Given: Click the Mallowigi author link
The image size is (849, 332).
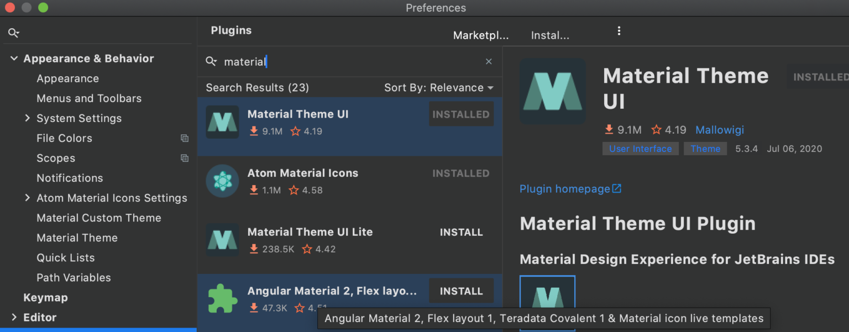Looking at the screenshot, I should tap(719, 130).
